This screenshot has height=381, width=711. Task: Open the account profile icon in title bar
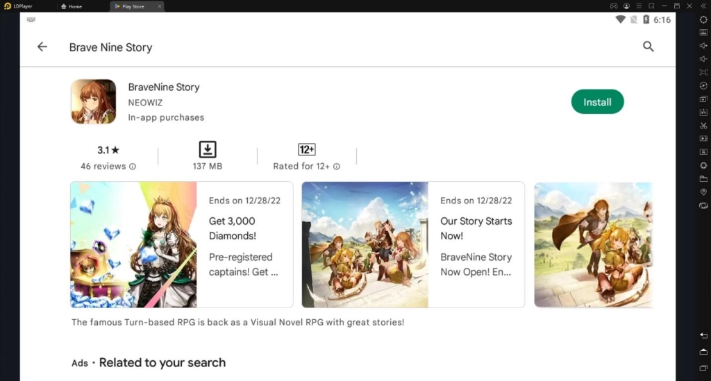click(626, 6)
